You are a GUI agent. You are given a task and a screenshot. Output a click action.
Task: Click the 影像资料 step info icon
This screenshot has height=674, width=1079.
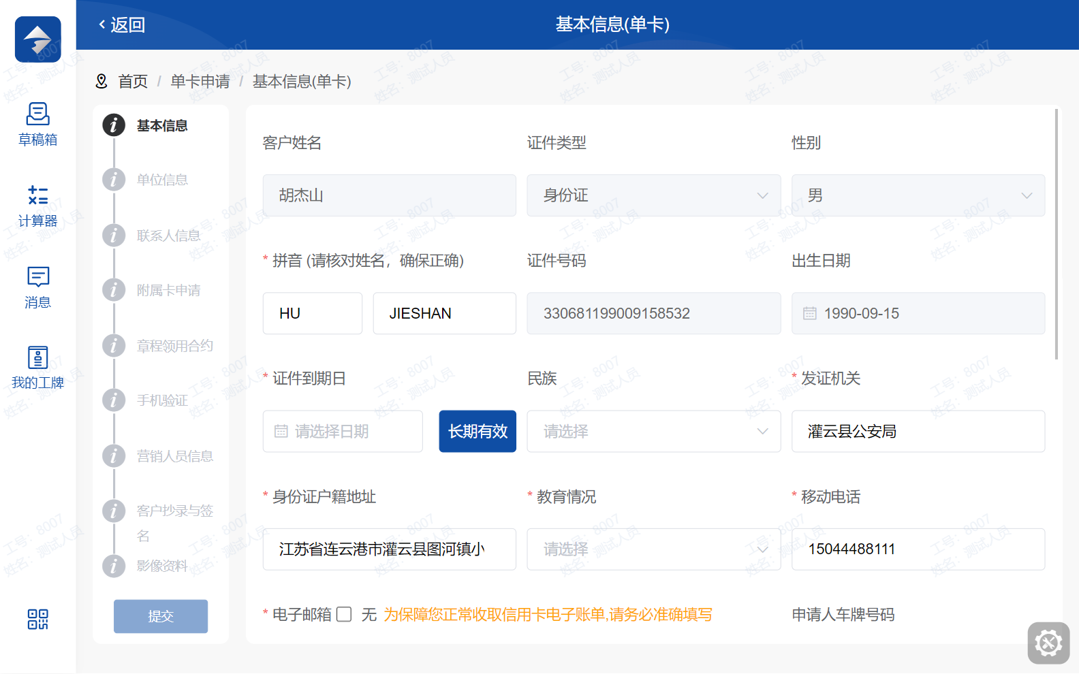[x=114, y=566]
